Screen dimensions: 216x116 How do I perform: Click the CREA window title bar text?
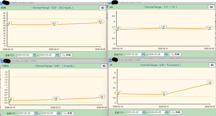coord(24,61)
